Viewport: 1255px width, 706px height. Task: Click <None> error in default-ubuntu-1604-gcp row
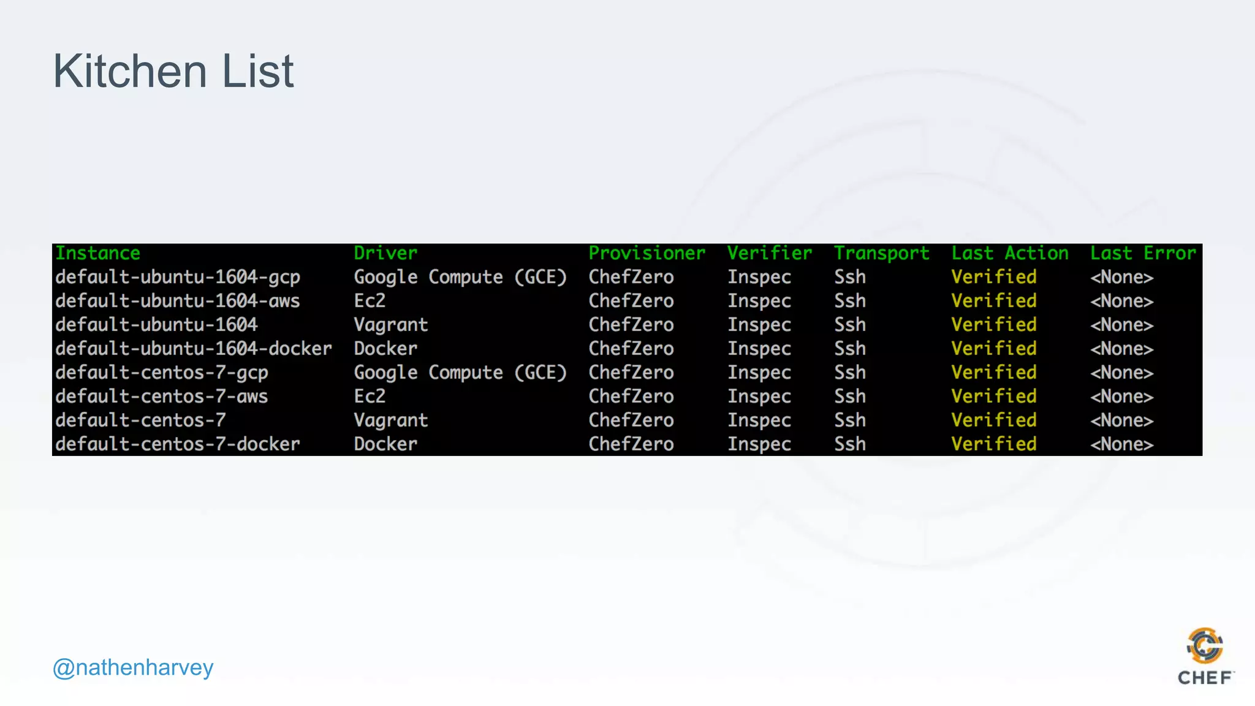[x=1121, y=277]
